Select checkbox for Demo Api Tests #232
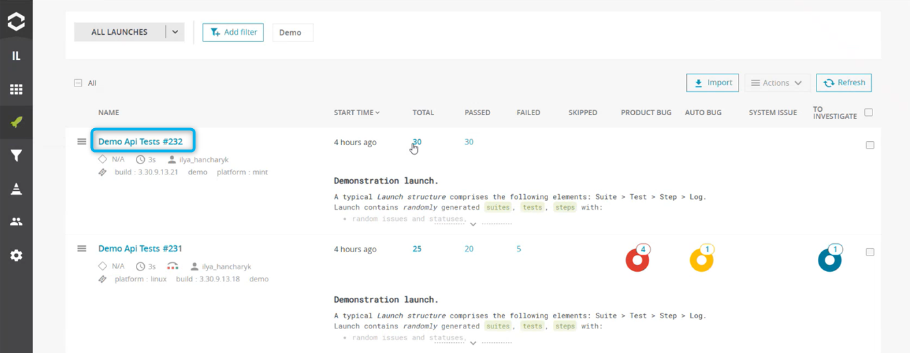Image resolution: width=910 pixels, height=353 pixels. point(870,145)
